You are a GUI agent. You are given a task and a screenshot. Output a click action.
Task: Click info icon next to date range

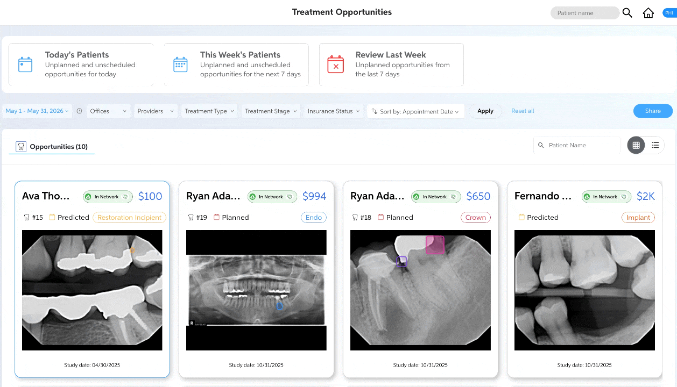tap(79, 111)
